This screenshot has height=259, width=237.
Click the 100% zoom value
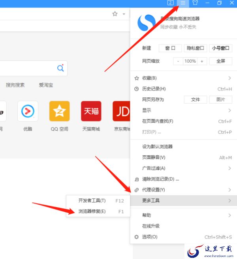point(190,61)
